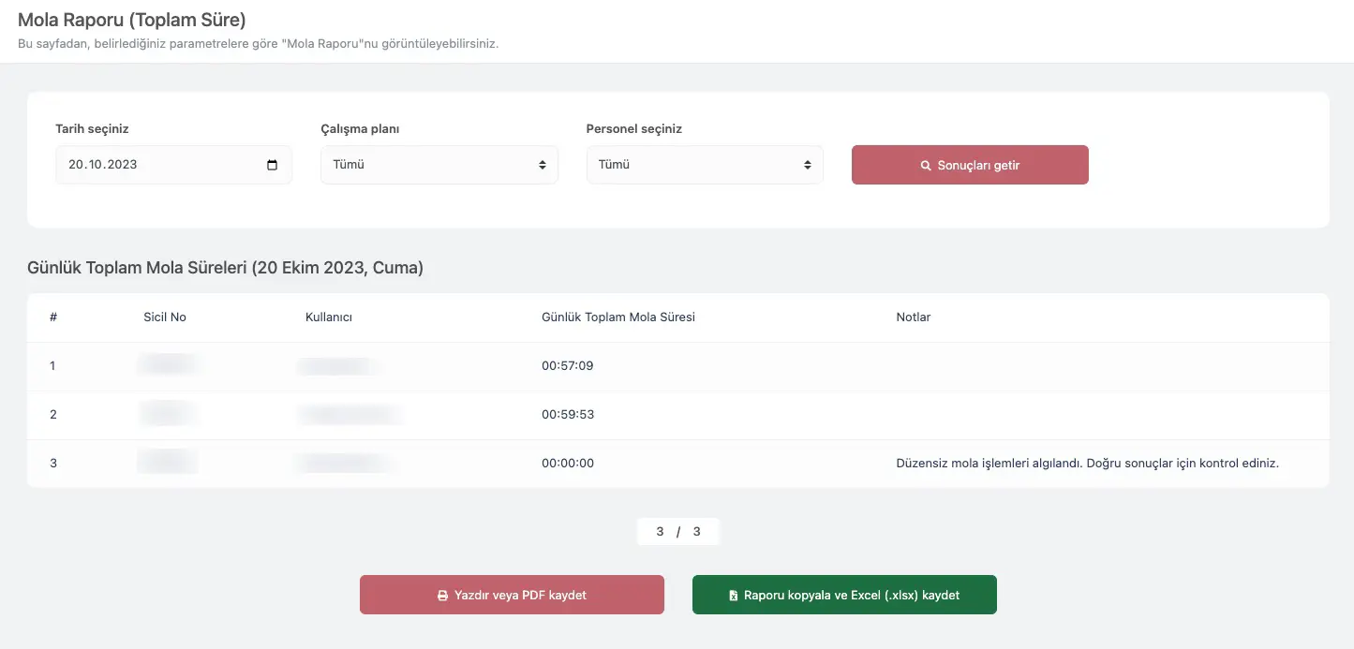Click the 3 / 3 record counter
1354x649 pixels.
click(678, 532)
